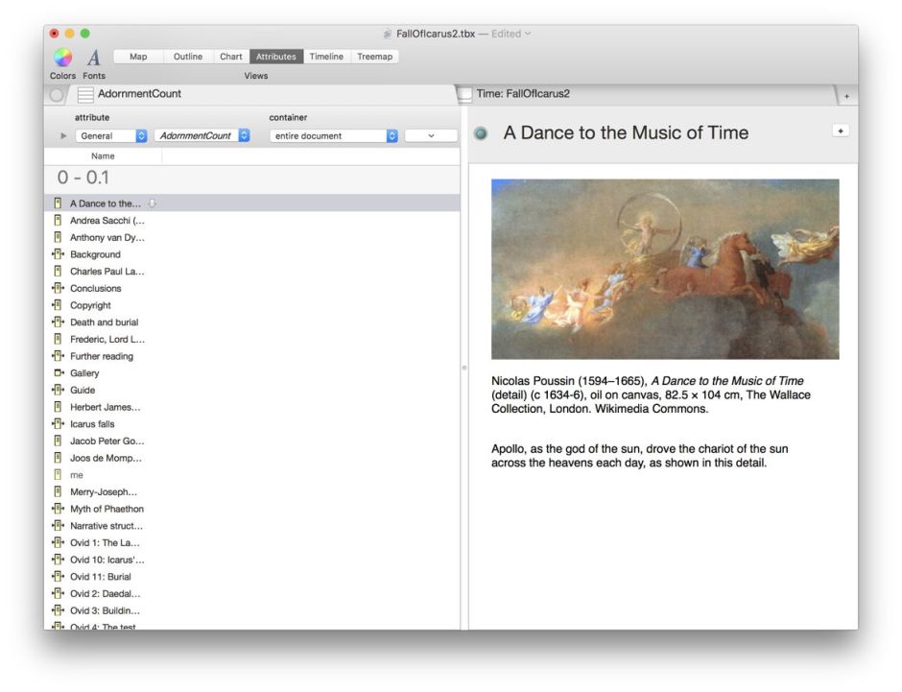Screen dimensions: 902x692
Task: Open the entire document container dropdown
Action: (x=334, y=136)
